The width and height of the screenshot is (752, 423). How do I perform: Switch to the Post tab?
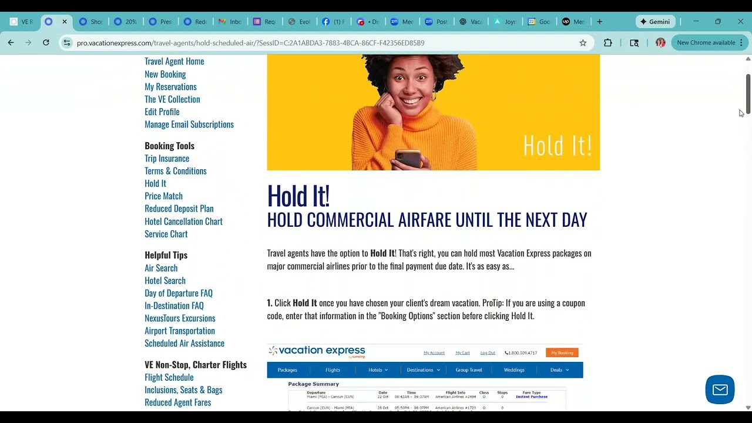point(437,22)
